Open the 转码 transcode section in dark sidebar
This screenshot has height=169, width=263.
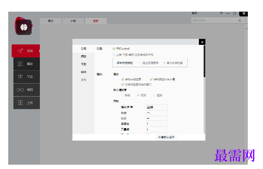26,90
